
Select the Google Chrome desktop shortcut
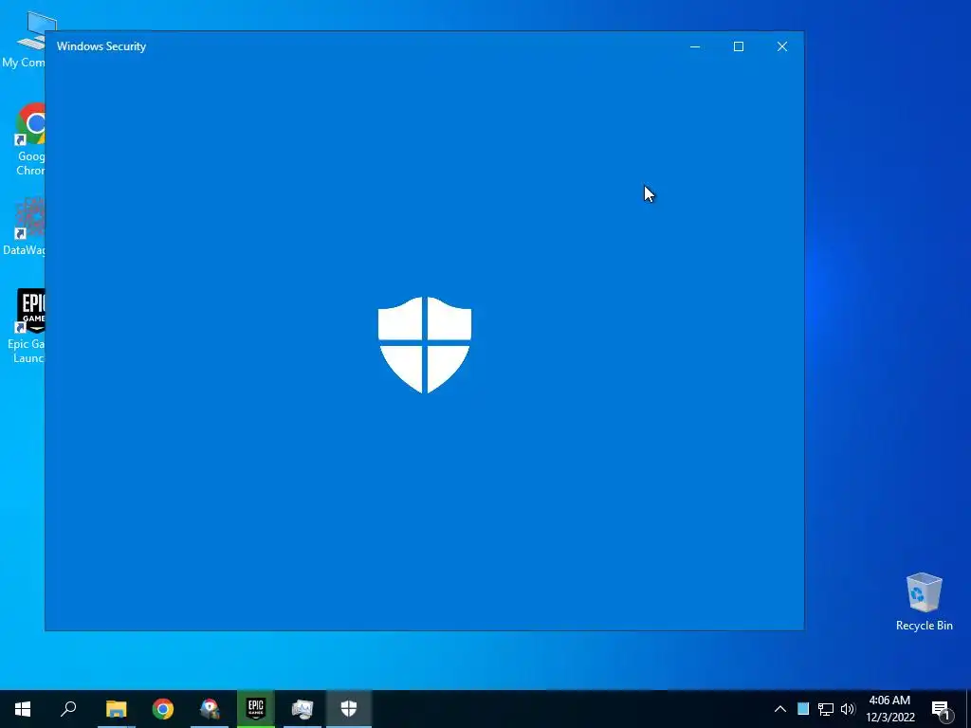(30, 139)
